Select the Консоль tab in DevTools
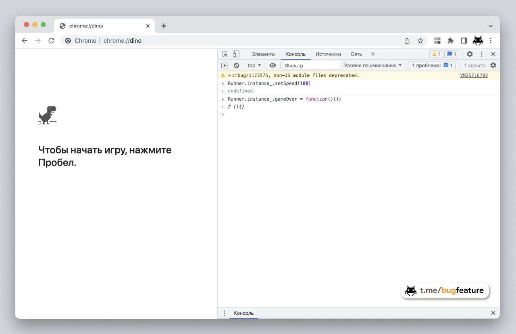Viewport: 516px width, 334px height. coord(295,54)
